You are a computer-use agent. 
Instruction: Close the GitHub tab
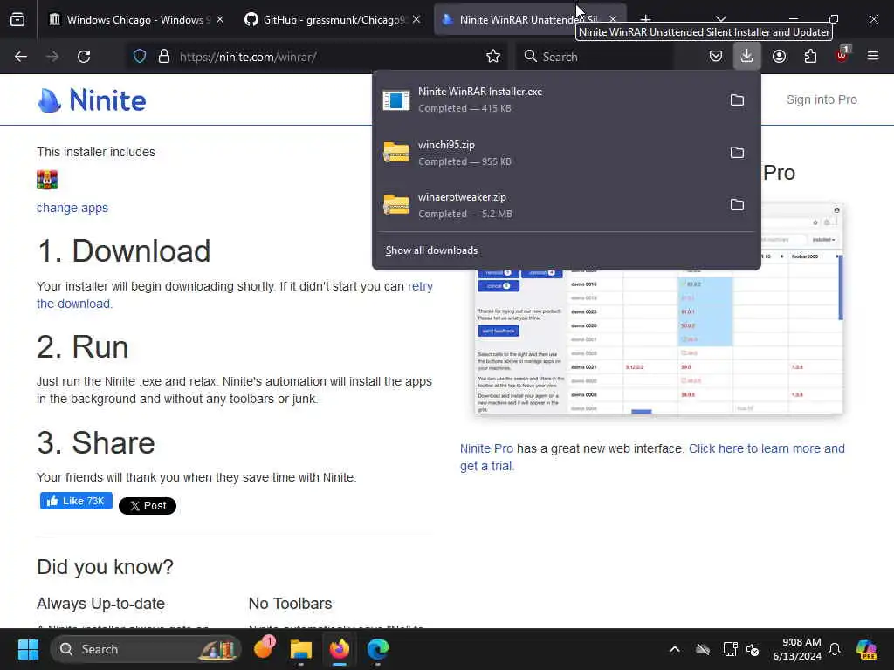416,20
